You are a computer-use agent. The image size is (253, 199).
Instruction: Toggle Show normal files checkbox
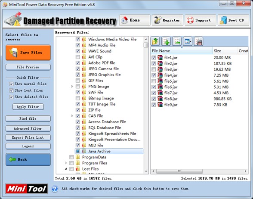11,84
